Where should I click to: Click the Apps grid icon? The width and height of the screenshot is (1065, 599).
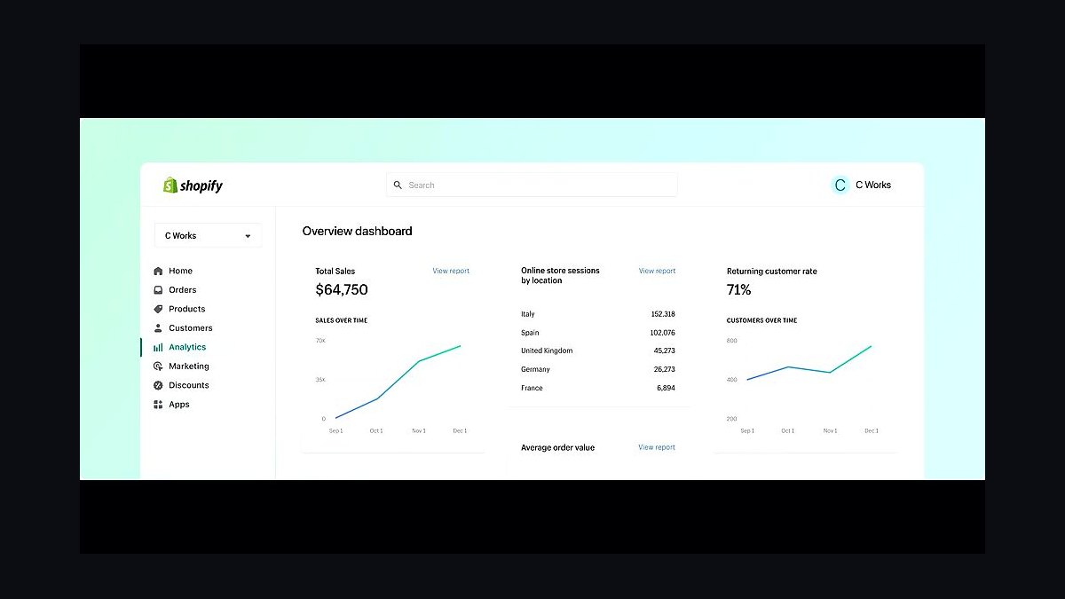pyautogui.click(x=158, y=405)
